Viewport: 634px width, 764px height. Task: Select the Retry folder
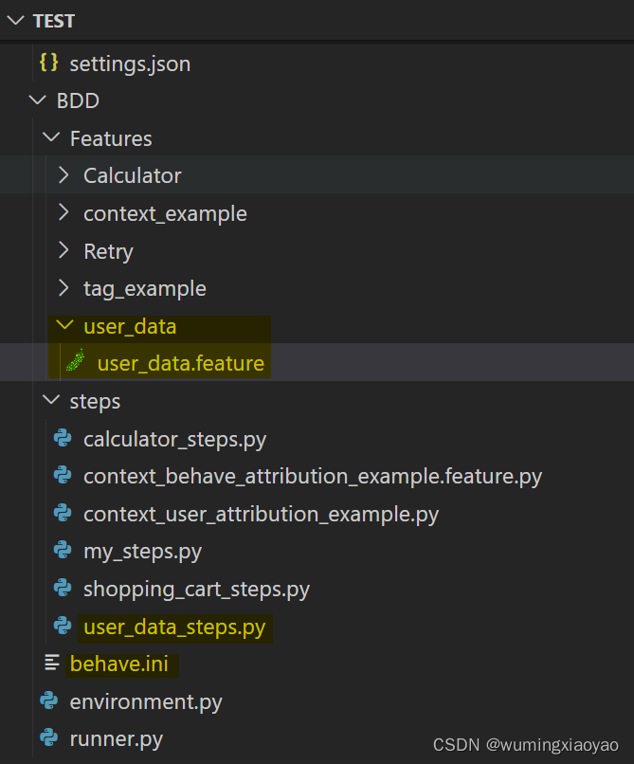click(x=108, y=251)
